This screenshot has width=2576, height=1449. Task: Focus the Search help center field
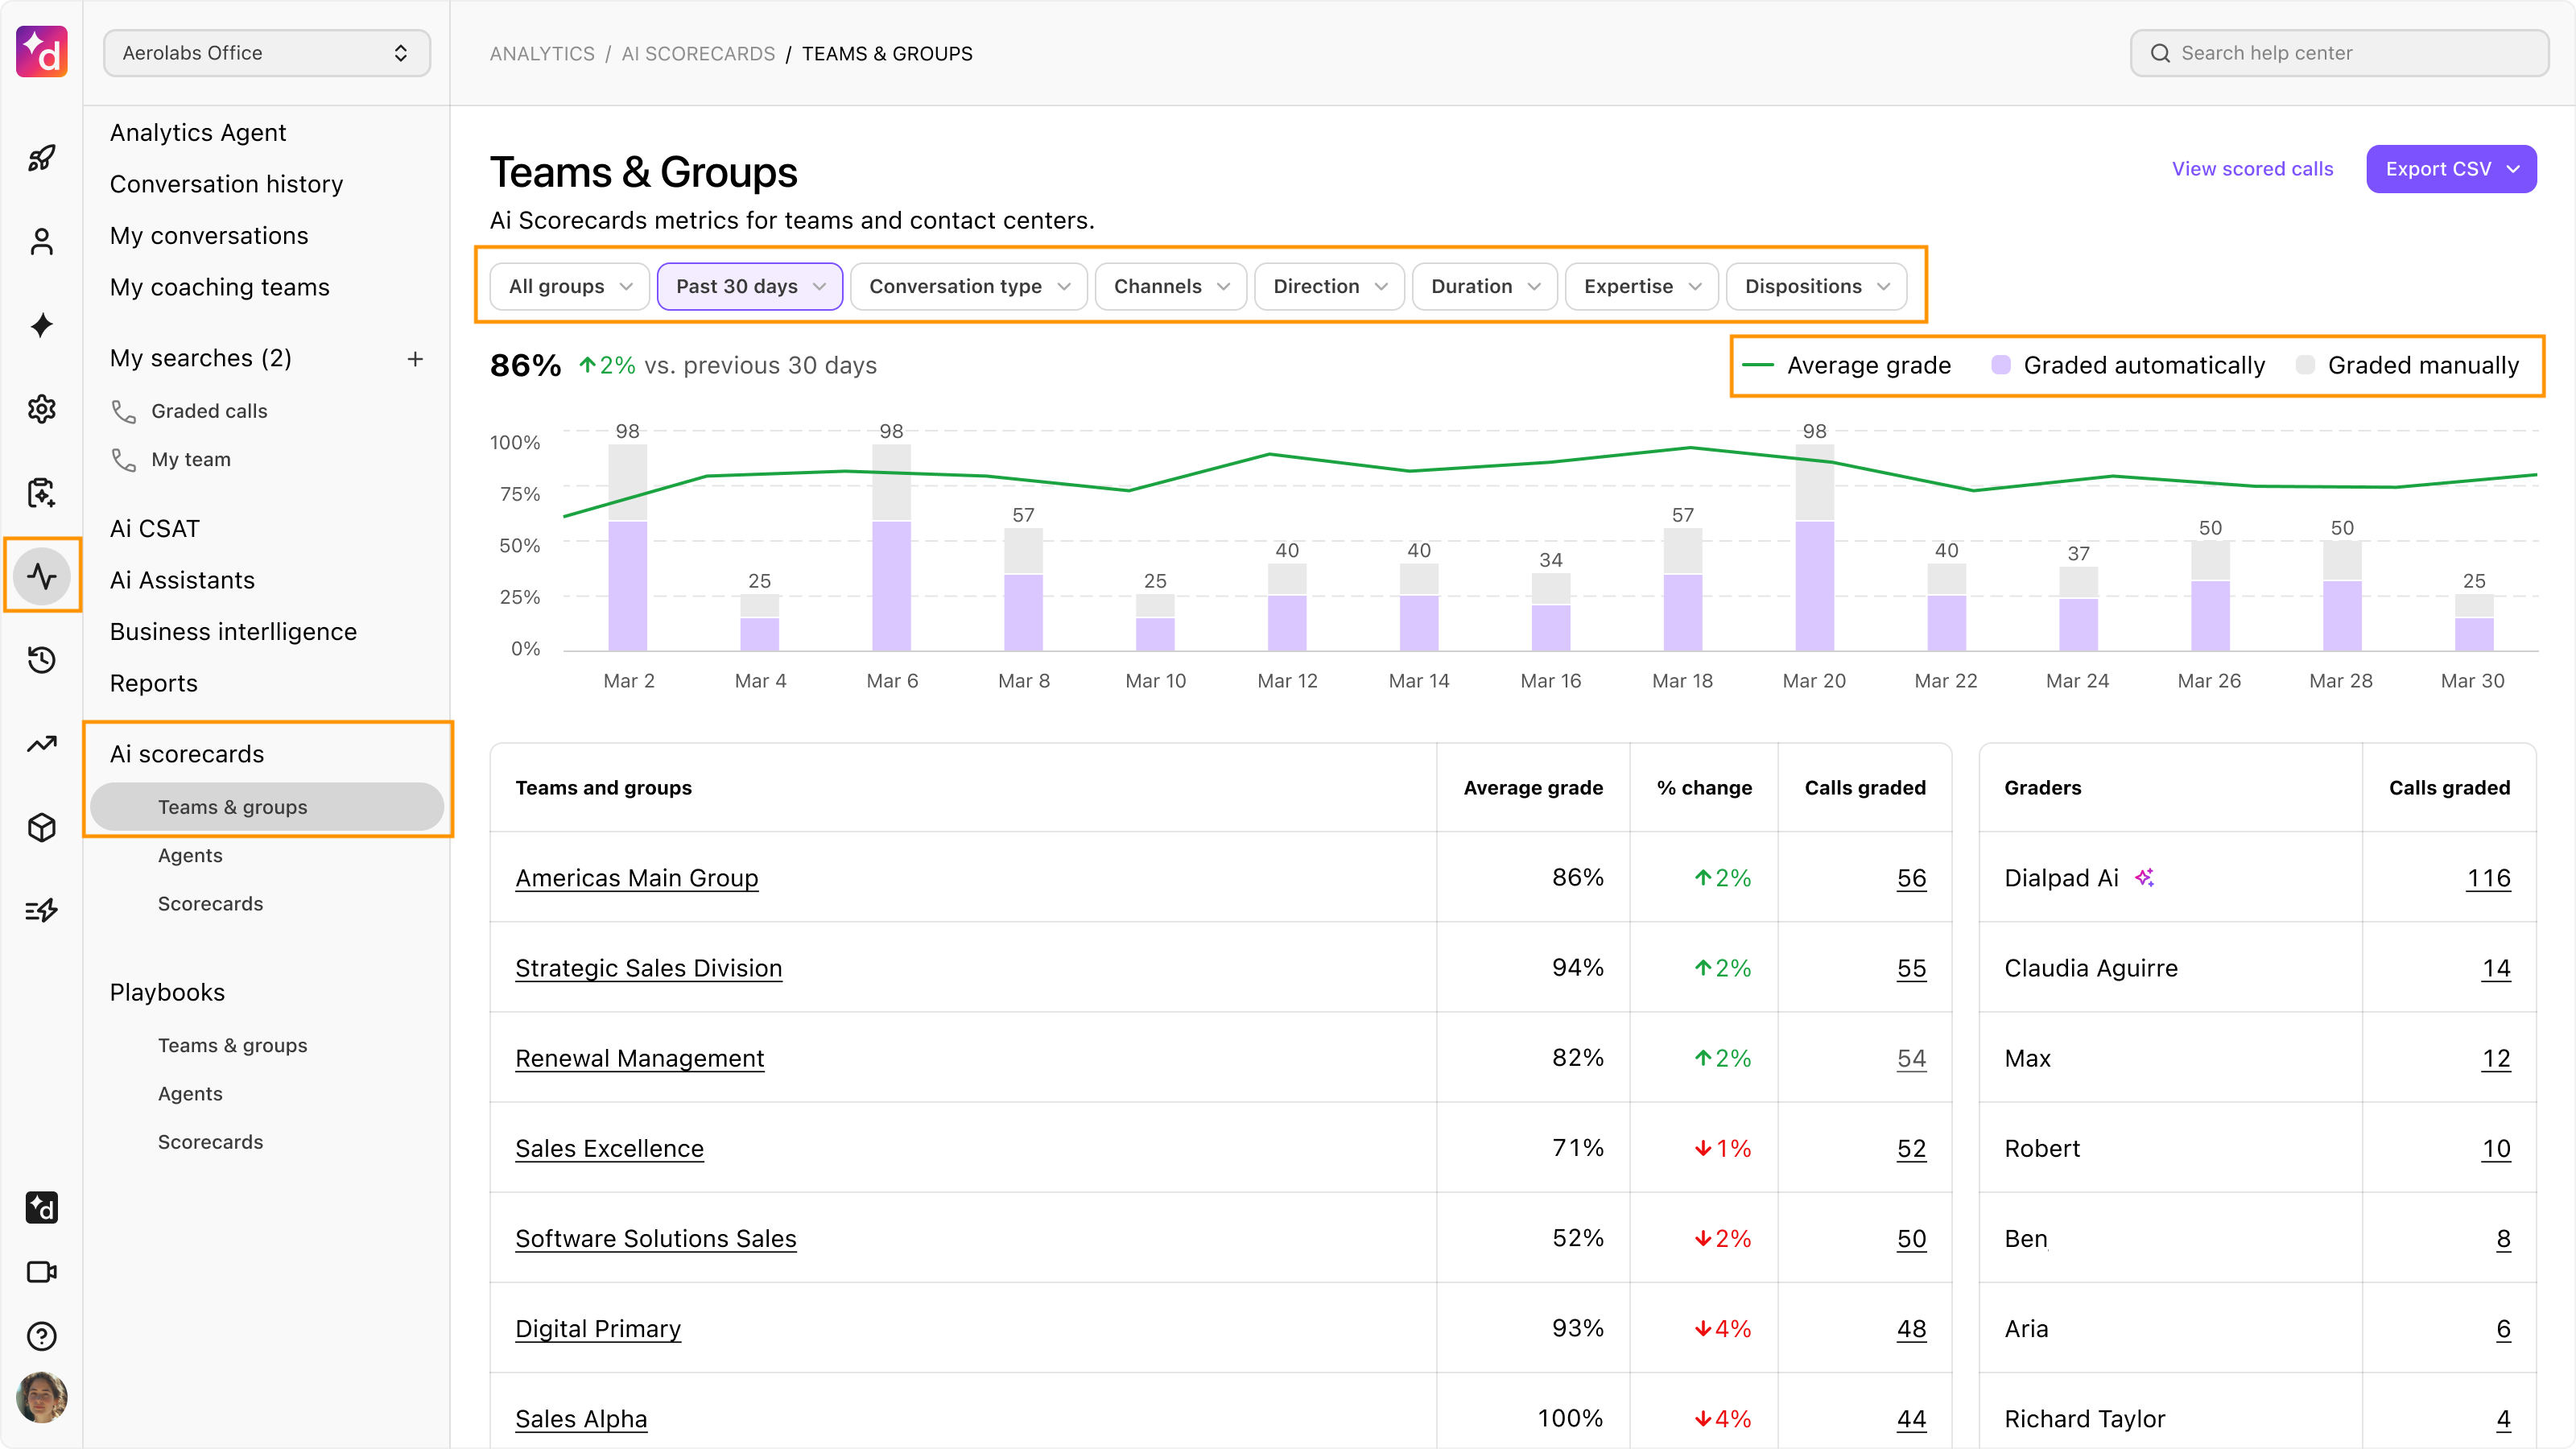[x=2339, y=53]
